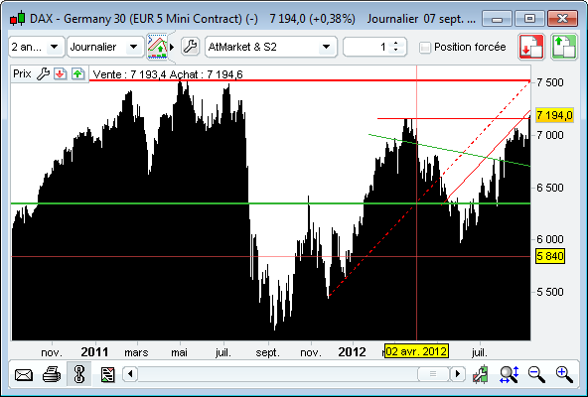
Task: Open the '2 an...' period dropdown
Action: pos(37,47)
